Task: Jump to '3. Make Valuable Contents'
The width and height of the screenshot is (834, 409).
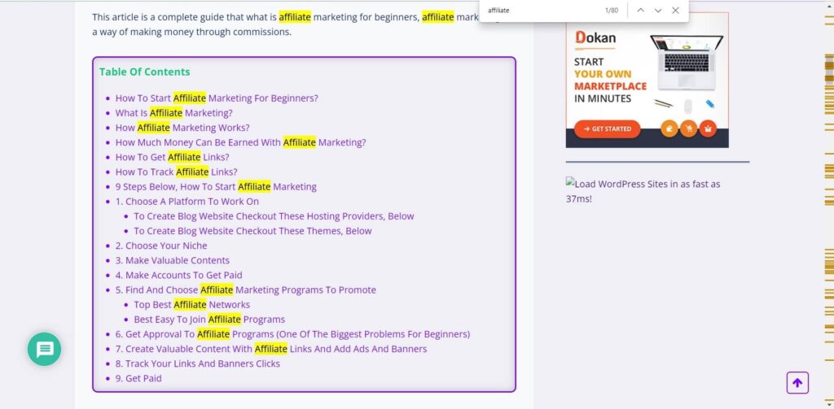Action: [x=173, y=260]
